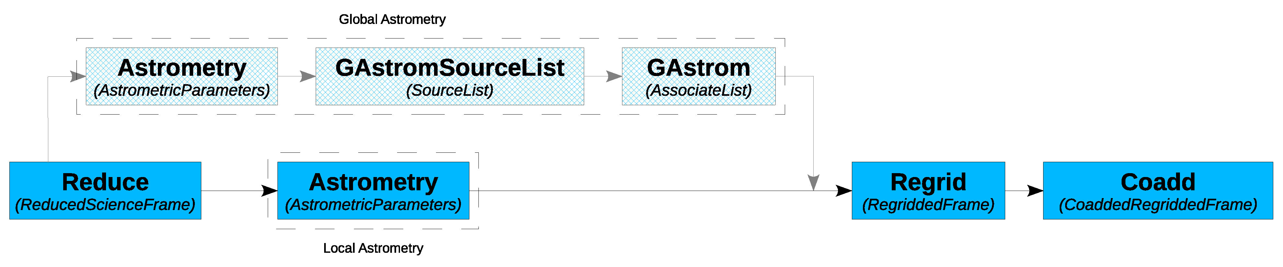Click the hatched Astrometry box in Global Astrometry
The height and width of the screenshot is (267, 1283).
coord(182,76)
